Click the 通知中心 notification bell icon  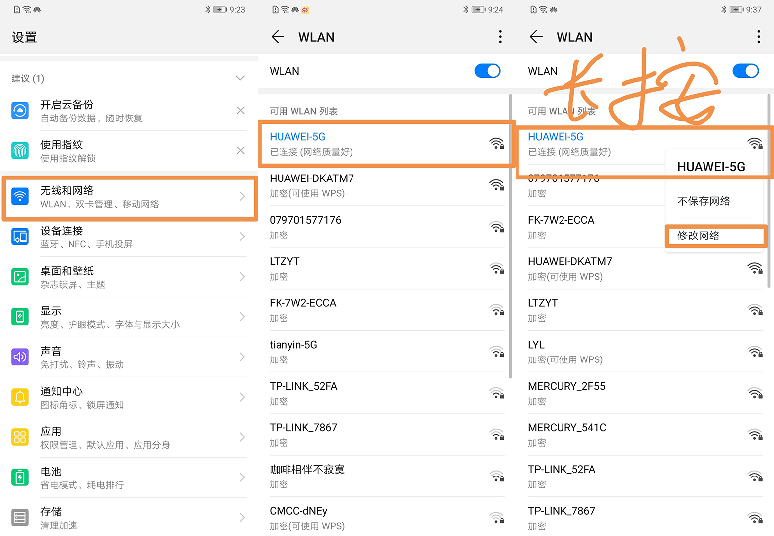click(x=20, y=397)
